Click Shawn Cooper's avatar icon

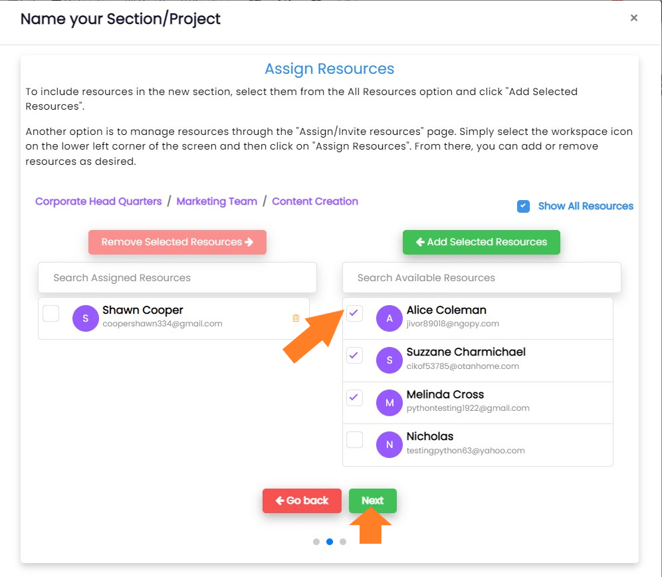pos(85,318)
